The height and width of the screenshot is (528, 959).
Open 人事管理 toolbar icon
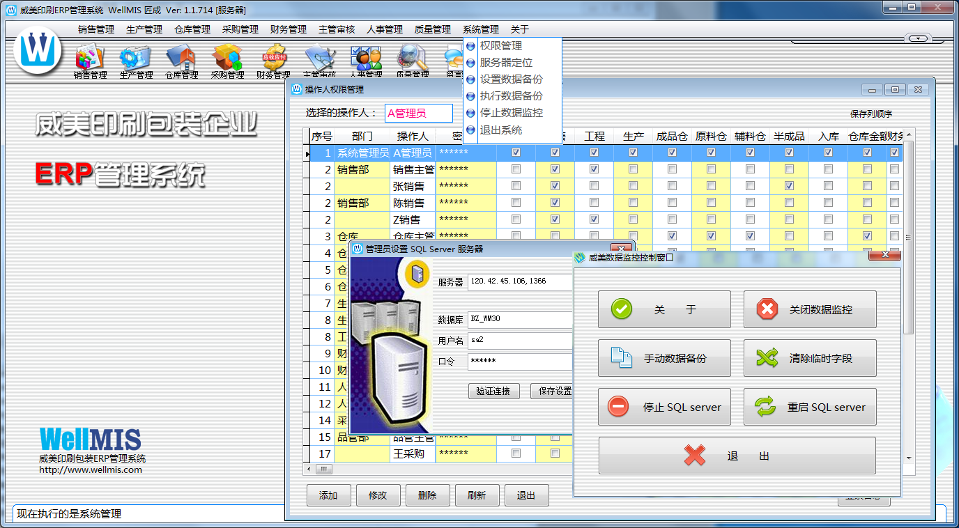pos(366,57)
